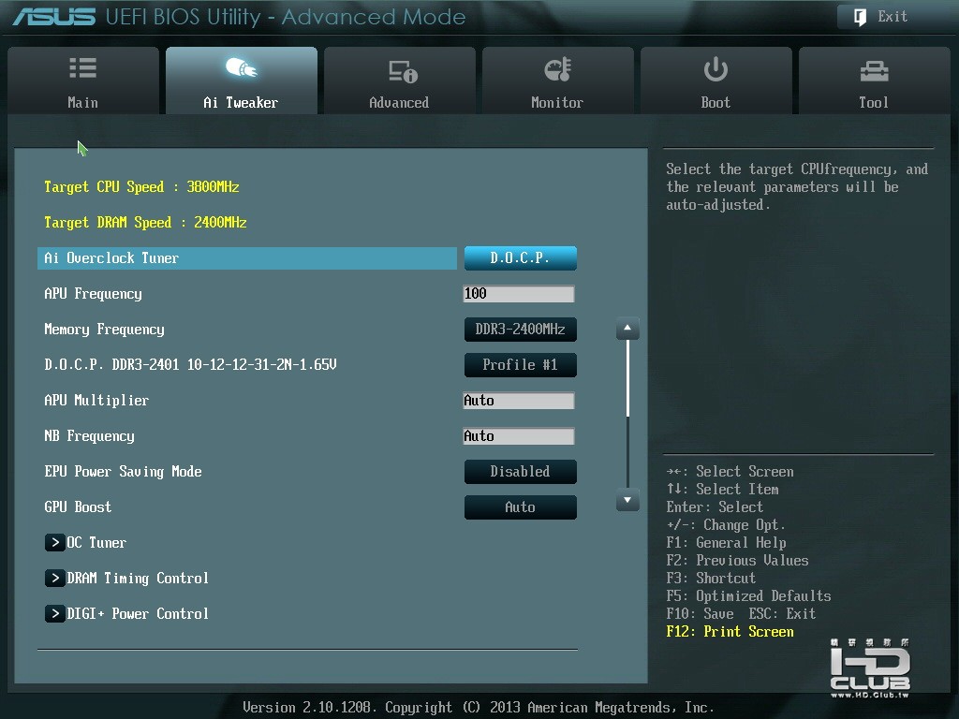
Task: Open the DDR3-2400MHz memory frequency dropdown
Action: pyautogui.click(x=521, y=330)
